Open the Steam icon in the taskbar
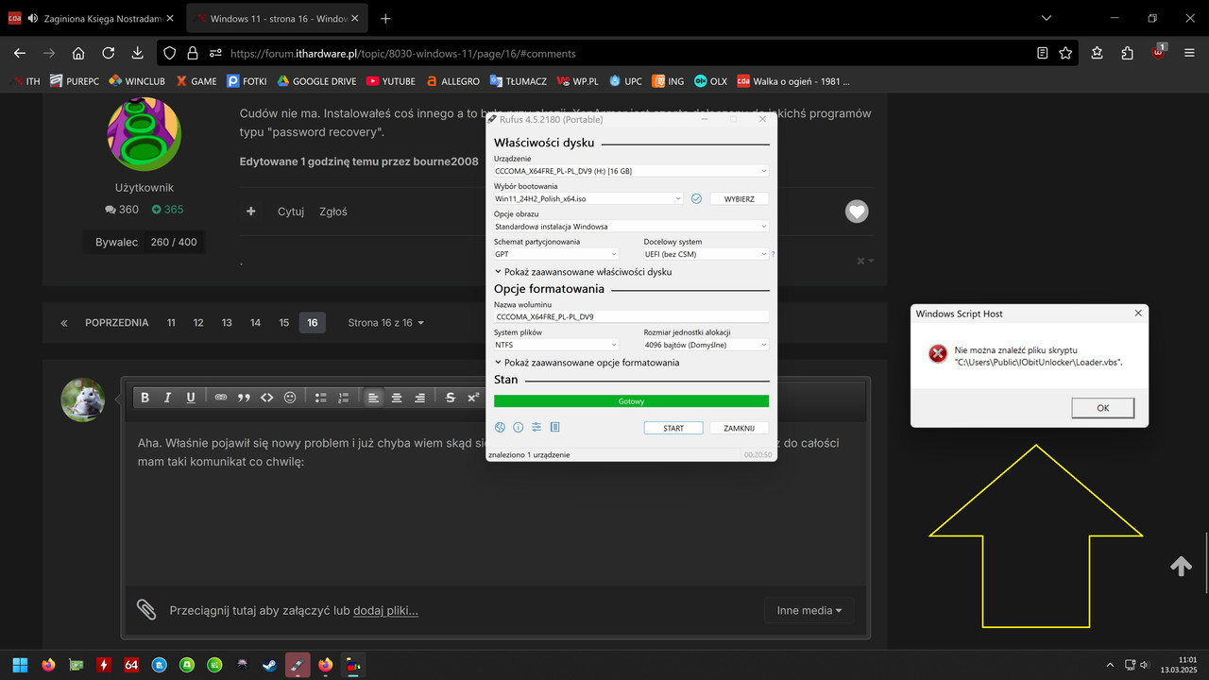Viewport: 1209px width, 680px height. (270, 665)
